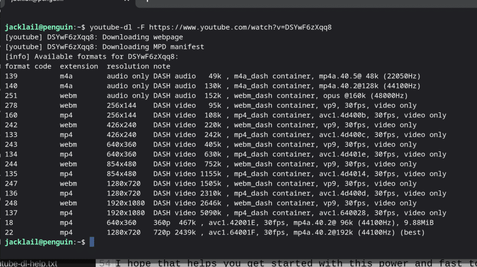
Task: Close the jacklail@penguin terminal tab
Action: coord(126,1)
